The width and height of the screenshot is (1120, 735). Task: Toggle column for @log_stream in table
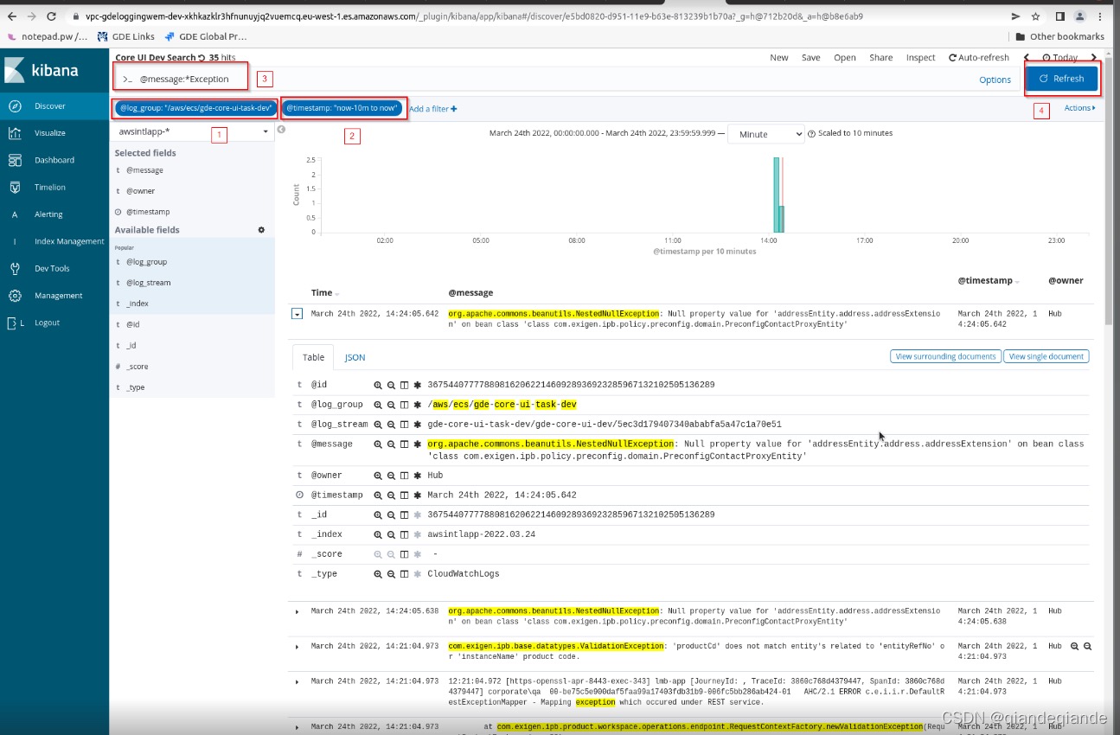point(404,425)
